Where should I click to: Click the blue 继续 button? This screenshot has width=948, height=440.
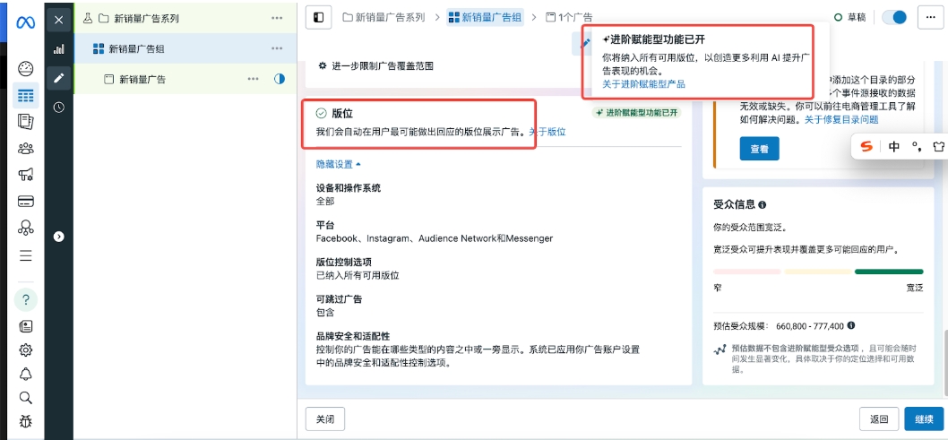[924, 418]
